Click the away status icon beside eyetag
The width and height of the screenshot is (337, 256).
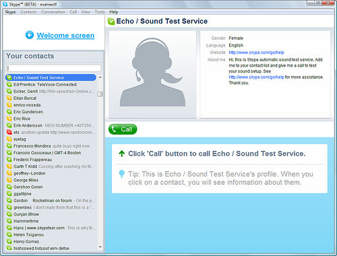click(x=9, y=139)
